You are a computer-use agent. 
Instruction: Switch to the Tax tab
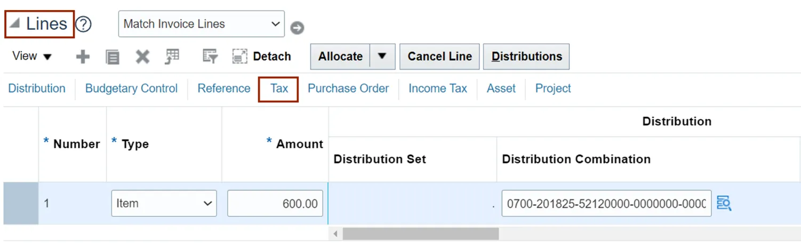tap(279, 89)
